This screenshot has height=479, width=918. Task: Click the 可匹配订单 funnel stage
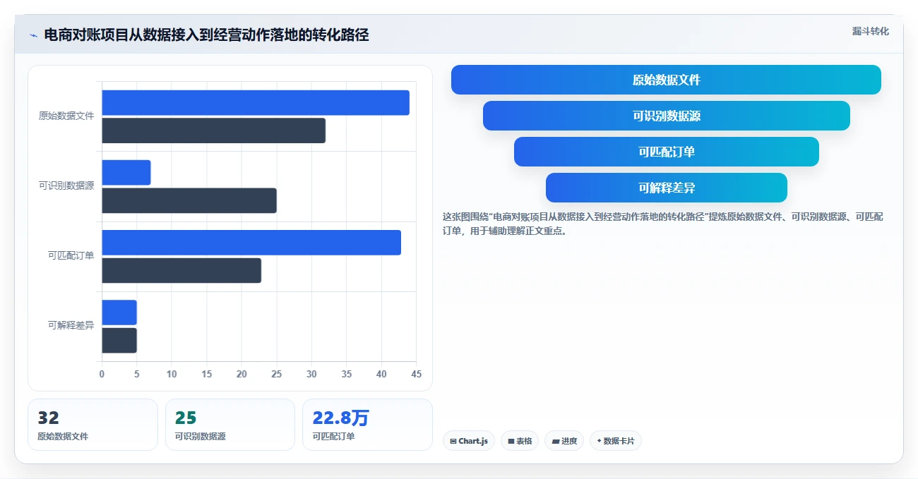pyautogui.click(x=666, y=152)
